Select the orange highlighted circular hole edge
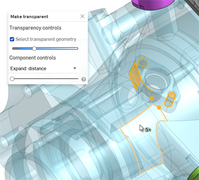This screenshot has height=180, width=199. coord(143,63)
